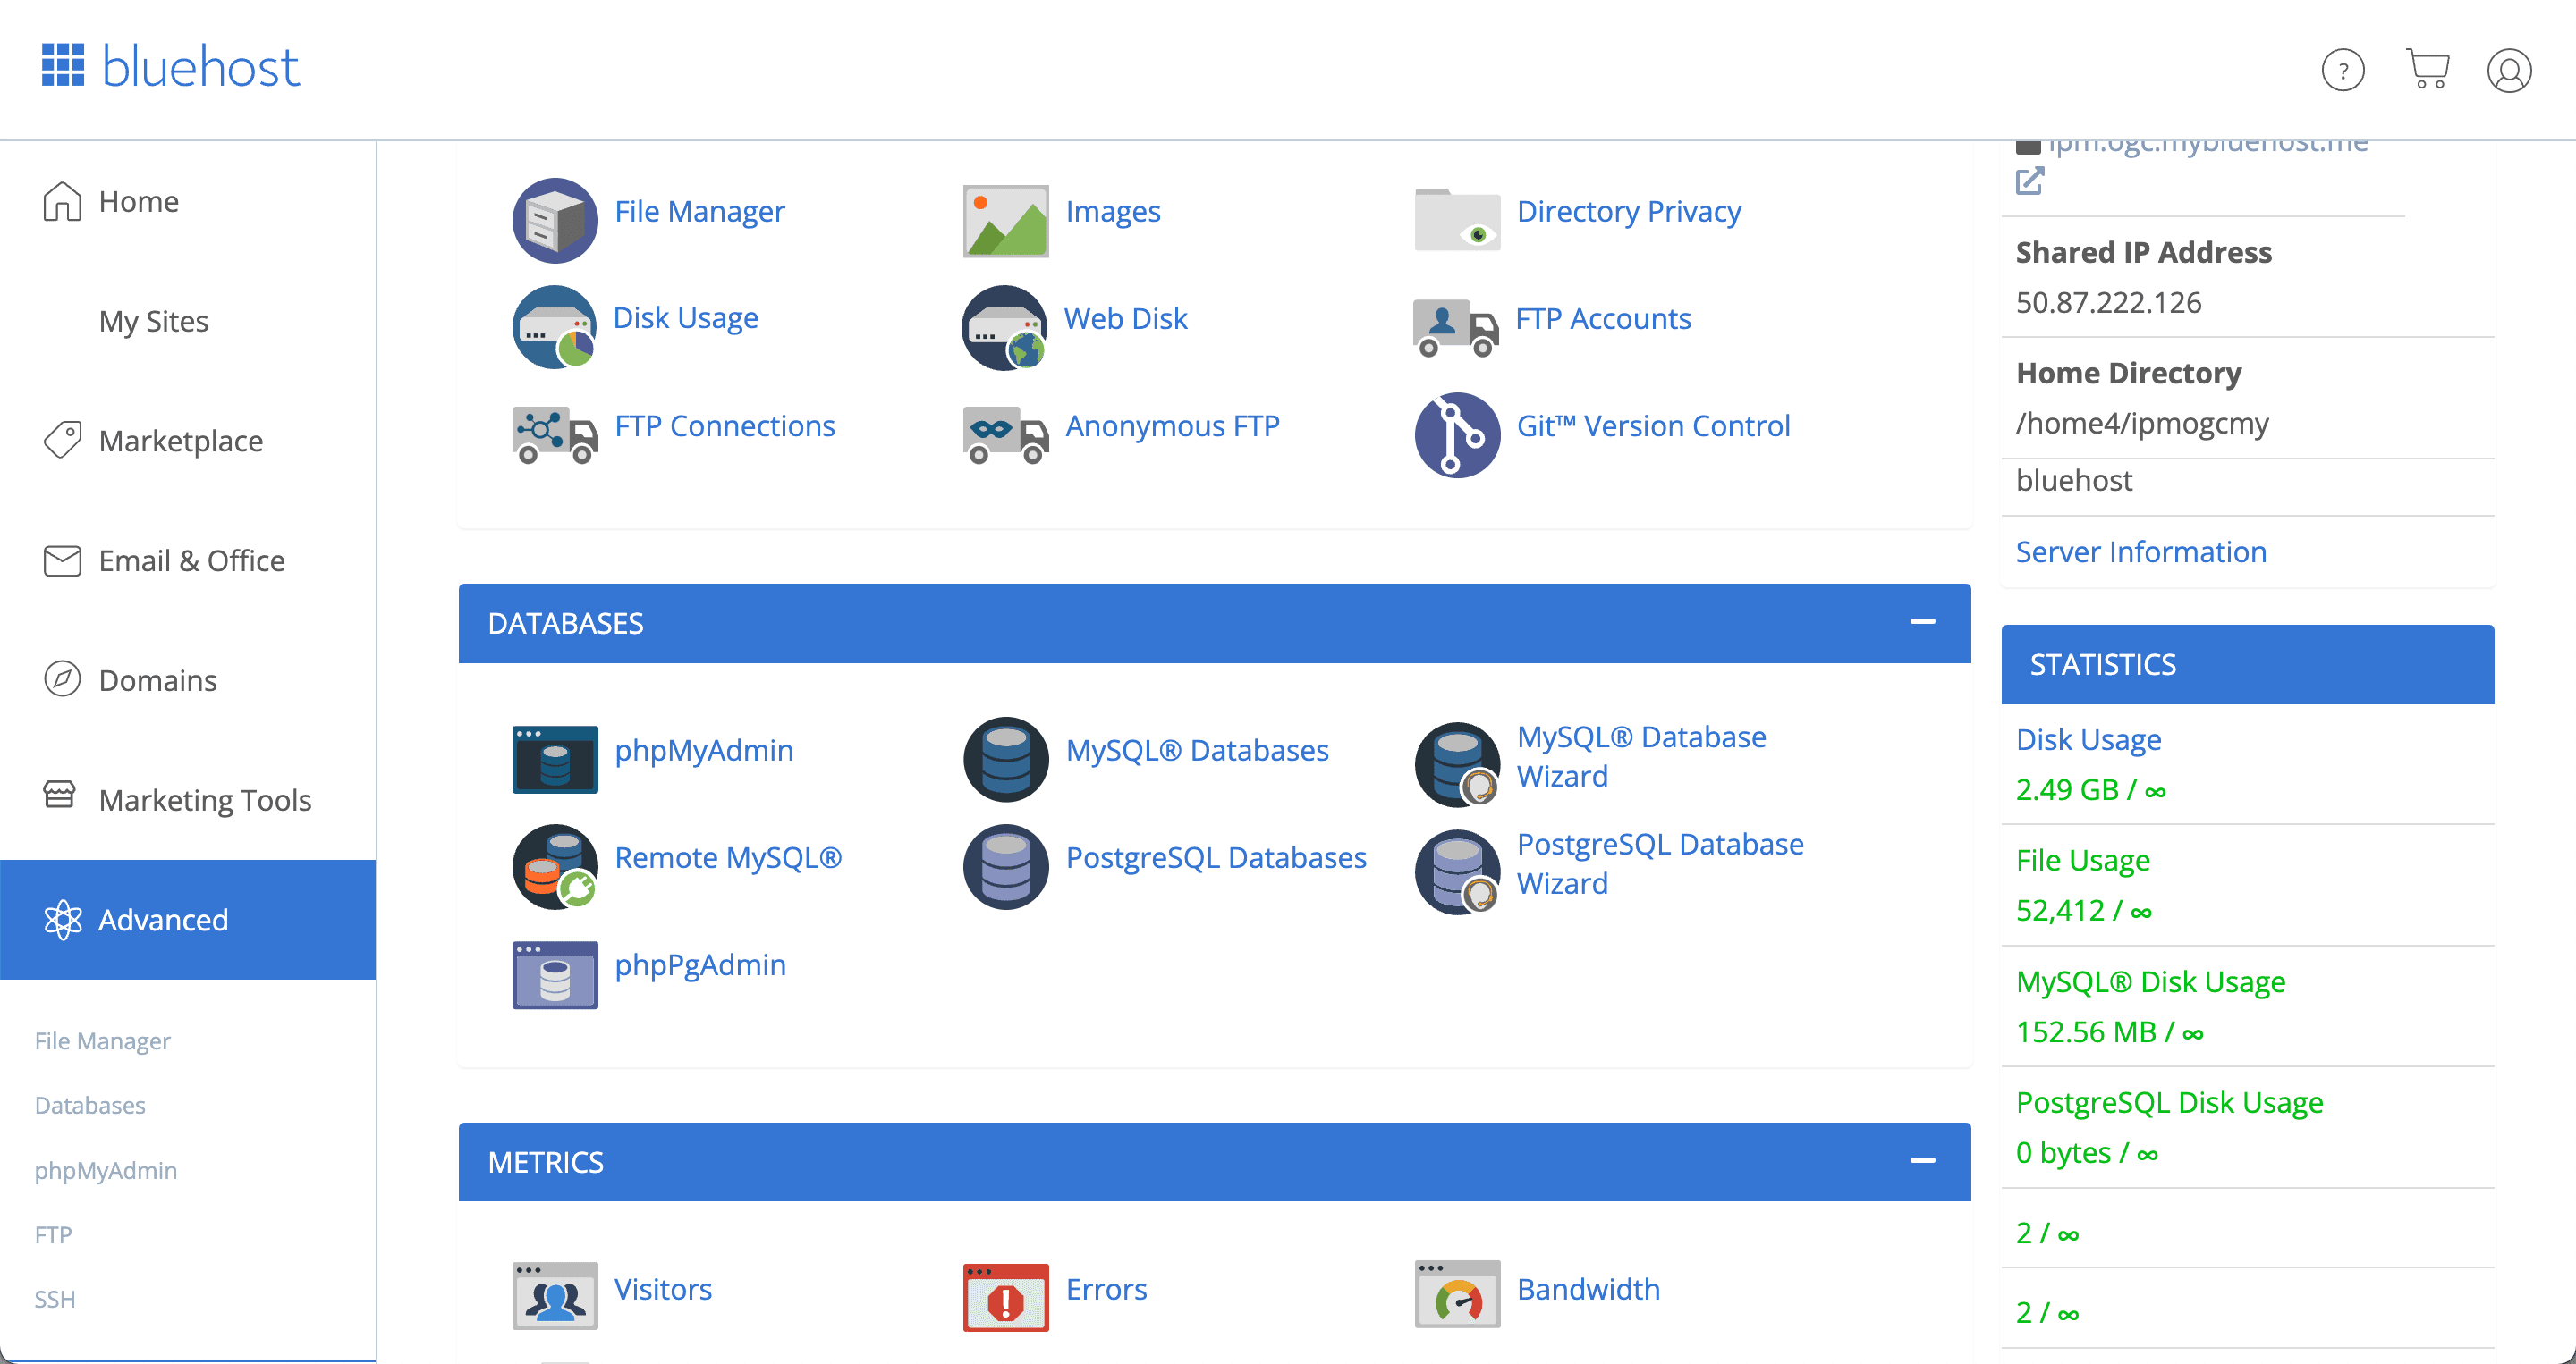Collapse the METRICS section

pyautogui.click(x=1922, y=1160)
